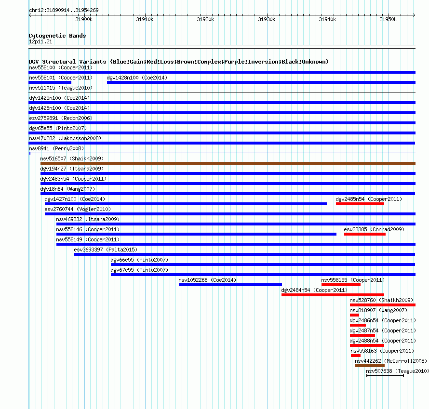Screen dimensions: 429x409
Task: Select the dgv2488n54 (Cooper2011) label
Action: [383, 341]
